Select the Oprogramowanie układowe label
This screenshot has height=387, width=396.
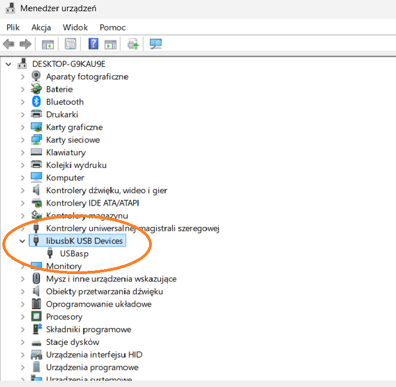tap(99, 304)
